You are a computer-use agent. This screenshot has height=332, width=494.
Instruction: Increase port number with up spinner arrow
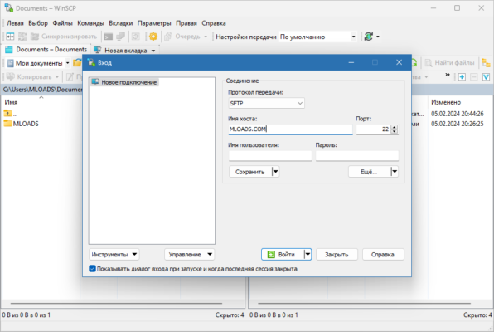(395, 127)
